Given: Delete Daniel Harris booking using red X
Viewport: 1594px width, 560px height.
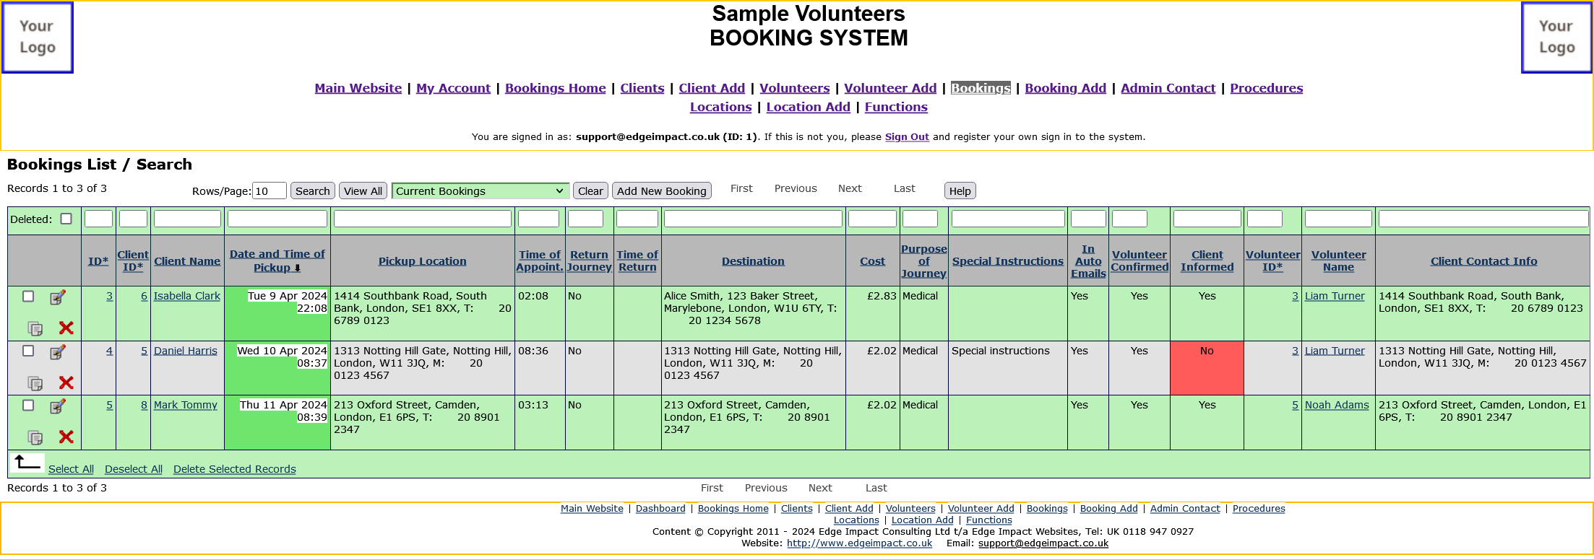Looking at the screenshot, I should [66, 382].
